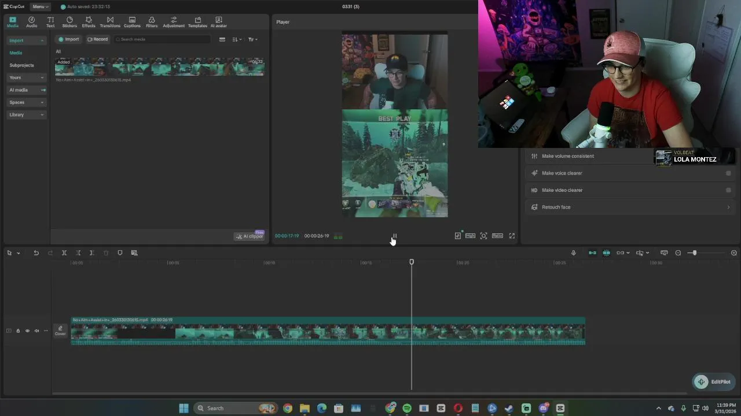This screenshot has width=741, height=416.
Task: Toggle the AI media switch in the sidebar
Action: click(x=43, y=90)
